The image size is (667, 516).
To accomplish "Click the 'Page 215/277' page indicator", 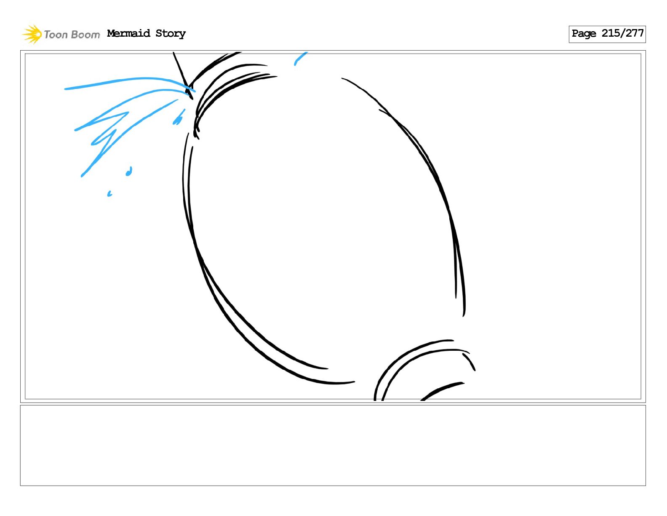I will click(x=607, y=34).
